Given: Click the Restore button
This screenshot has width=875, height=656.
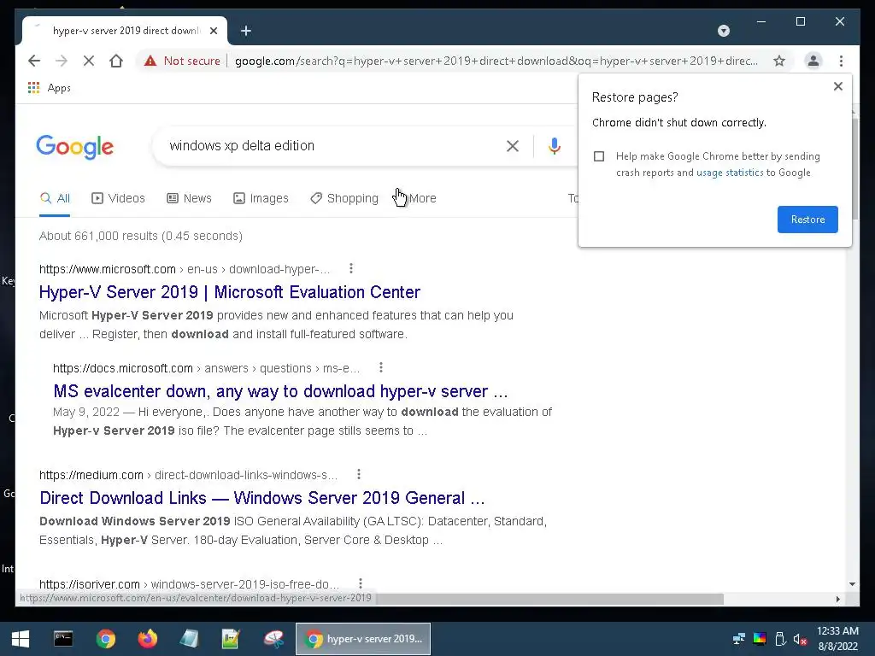Looking at the screenshot, I should click(807, 220).
